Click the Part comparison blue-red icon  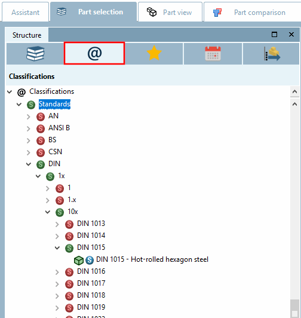pos(217,13)
